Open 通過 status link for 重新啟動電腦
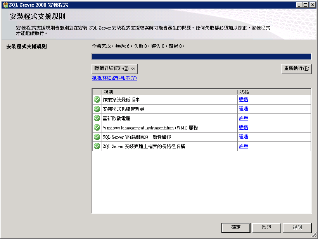This screenshot has height=239, width=318. 244,118
